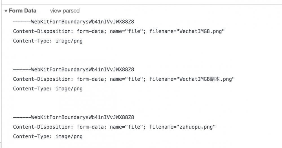Click name="file" in the zahuopu.png row
This screenshot has height=148, width=282.
click(126, 127)
